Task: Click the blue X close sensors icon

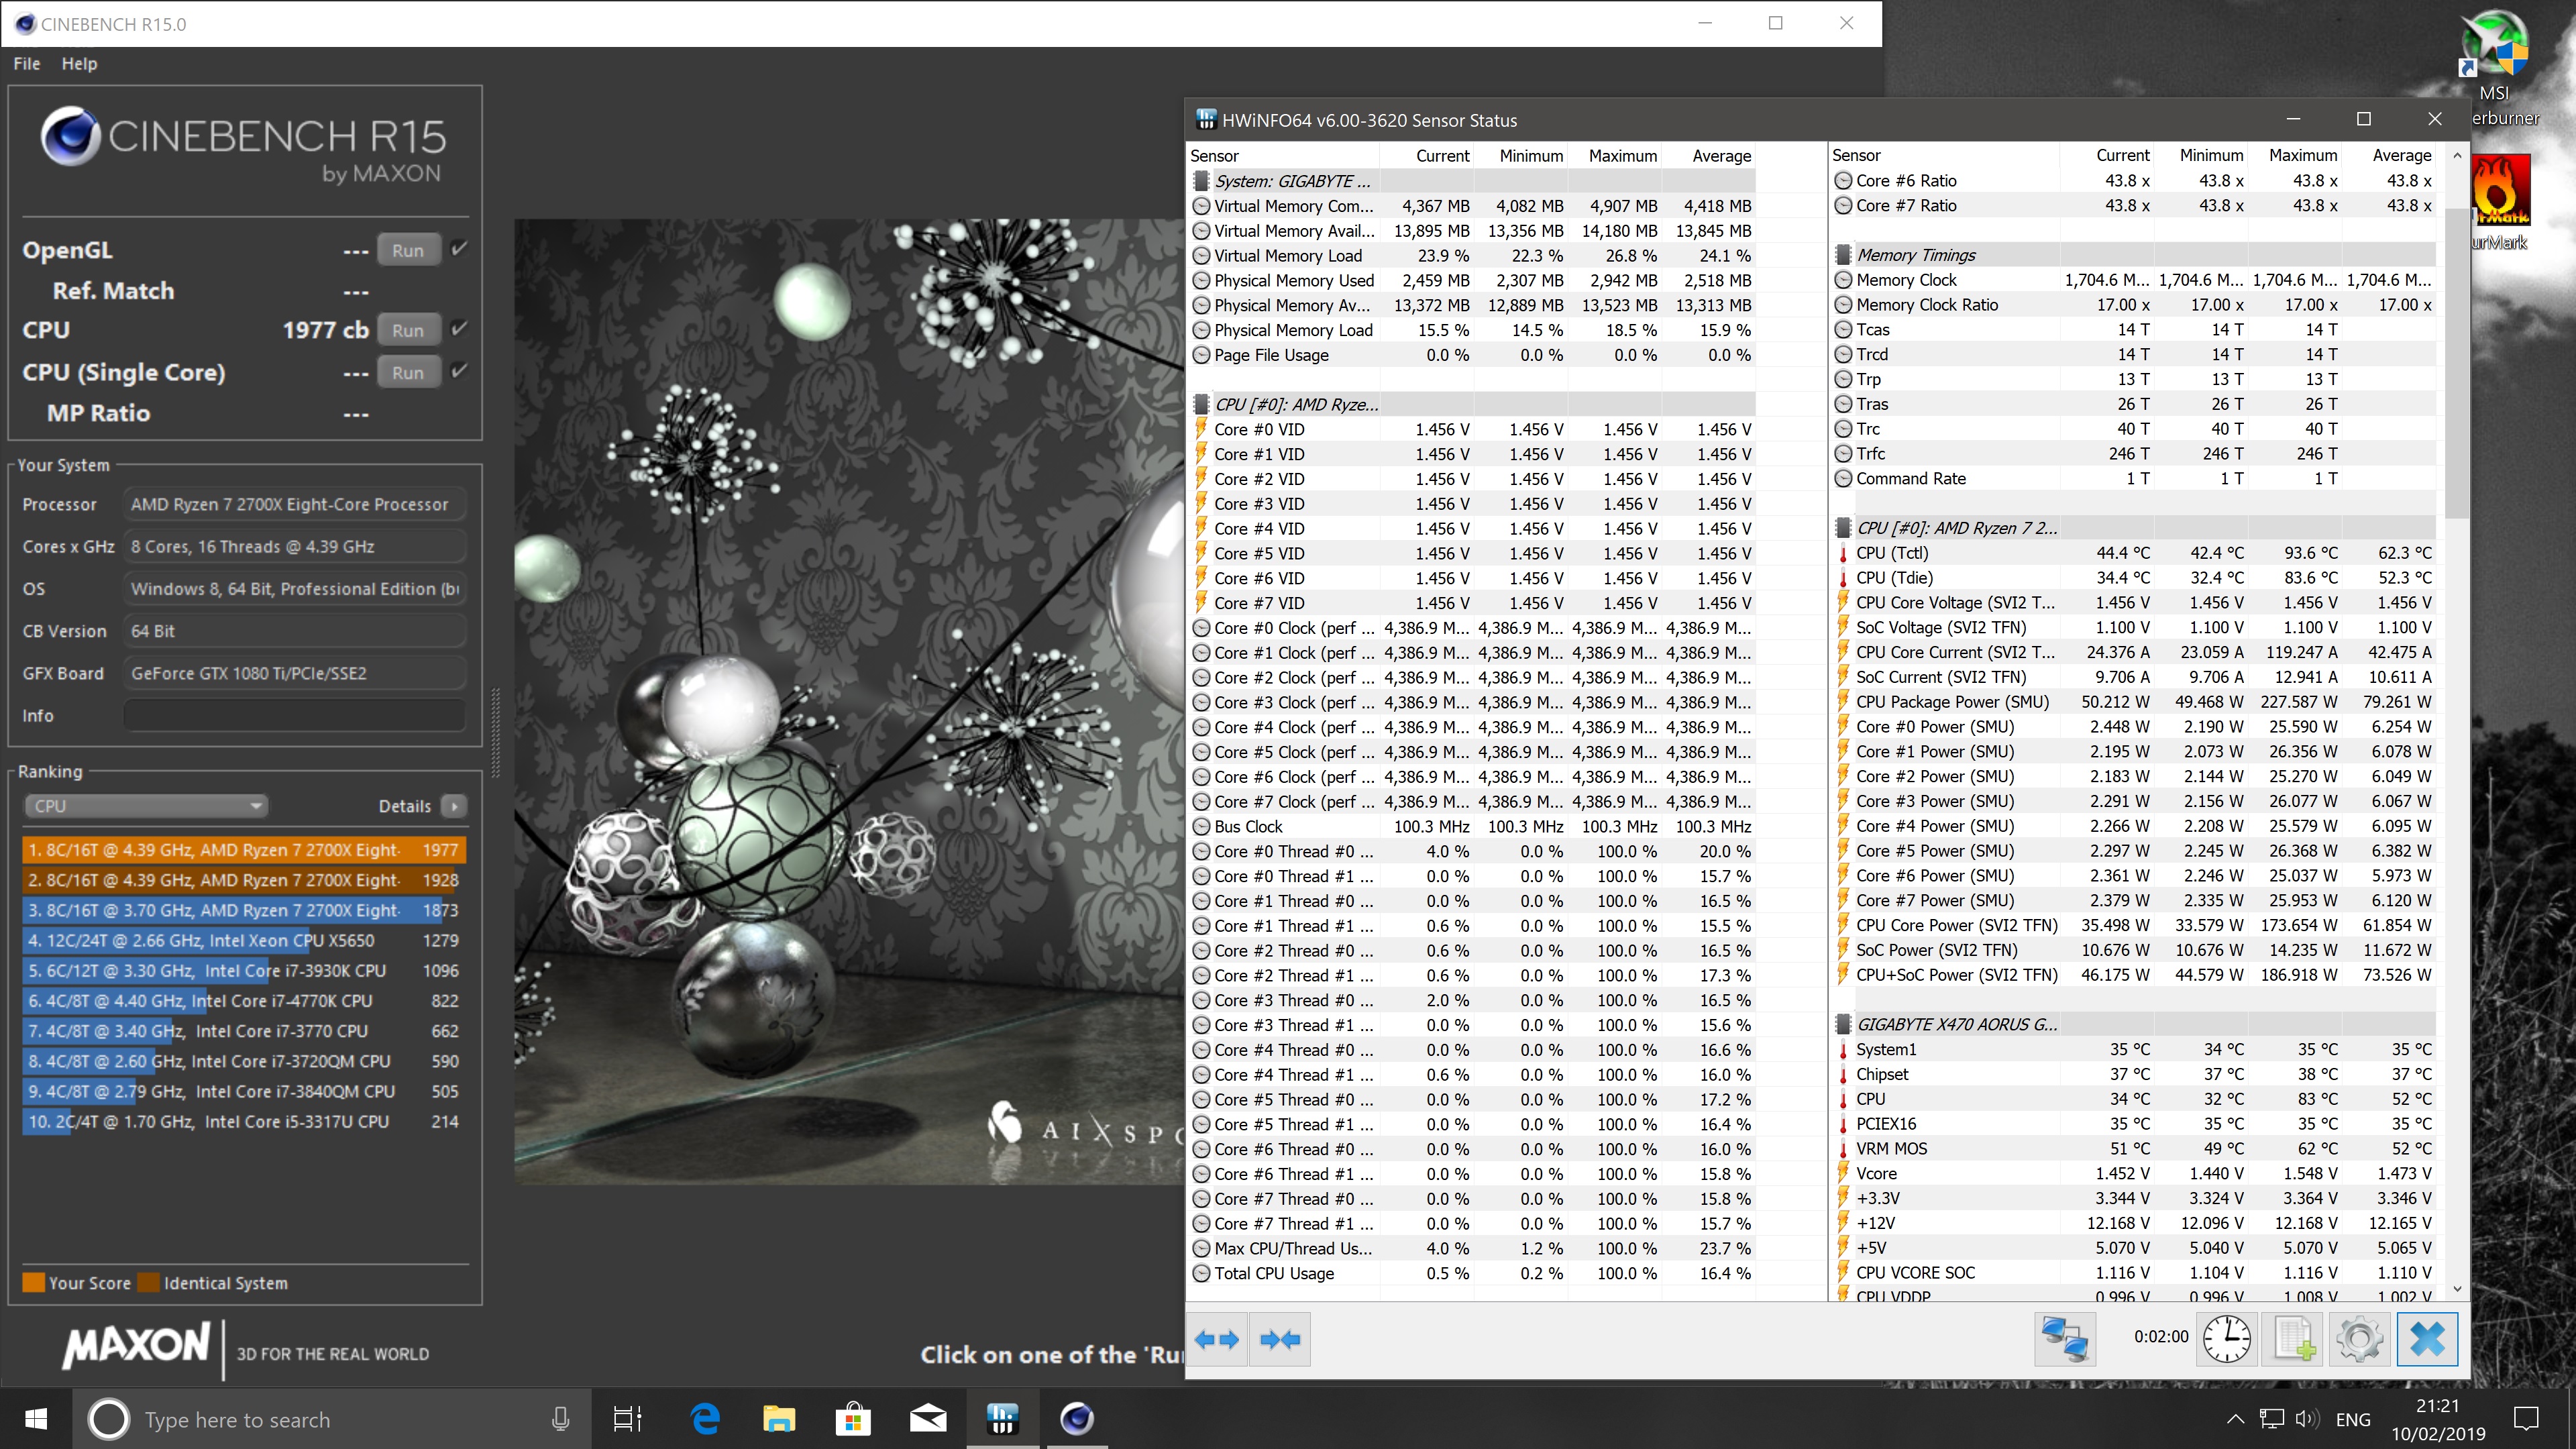Action: (2427, 1339)
